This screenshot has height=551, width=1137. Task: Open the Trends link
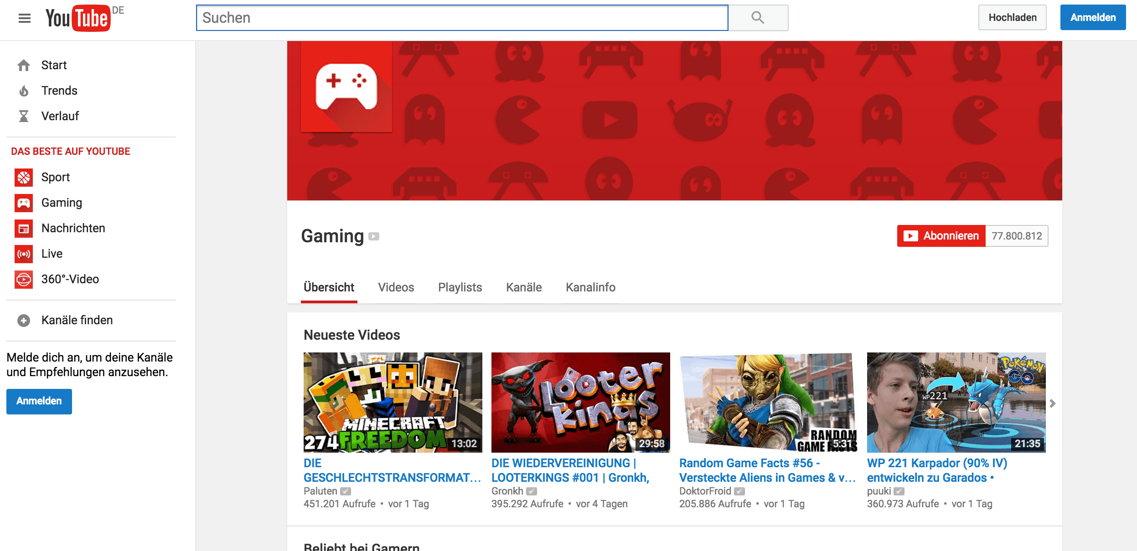pos(59,91)
